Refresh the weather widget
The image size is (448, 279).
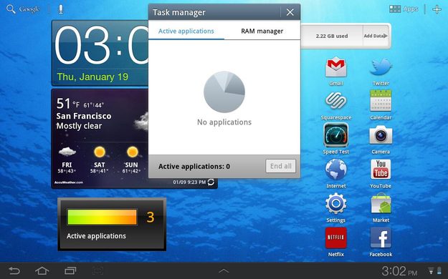coord(211,182)
